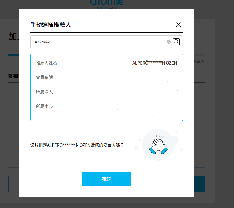The image size is (234, 208).
Task: Clear the search field with the x icon
Action: [x=169, y=42]
